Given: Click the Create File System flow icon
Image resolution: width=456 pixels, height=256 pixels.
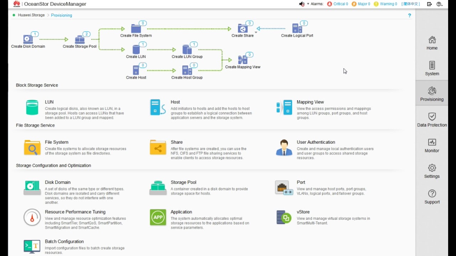Looking at the screenshot, I should [136, 28].
